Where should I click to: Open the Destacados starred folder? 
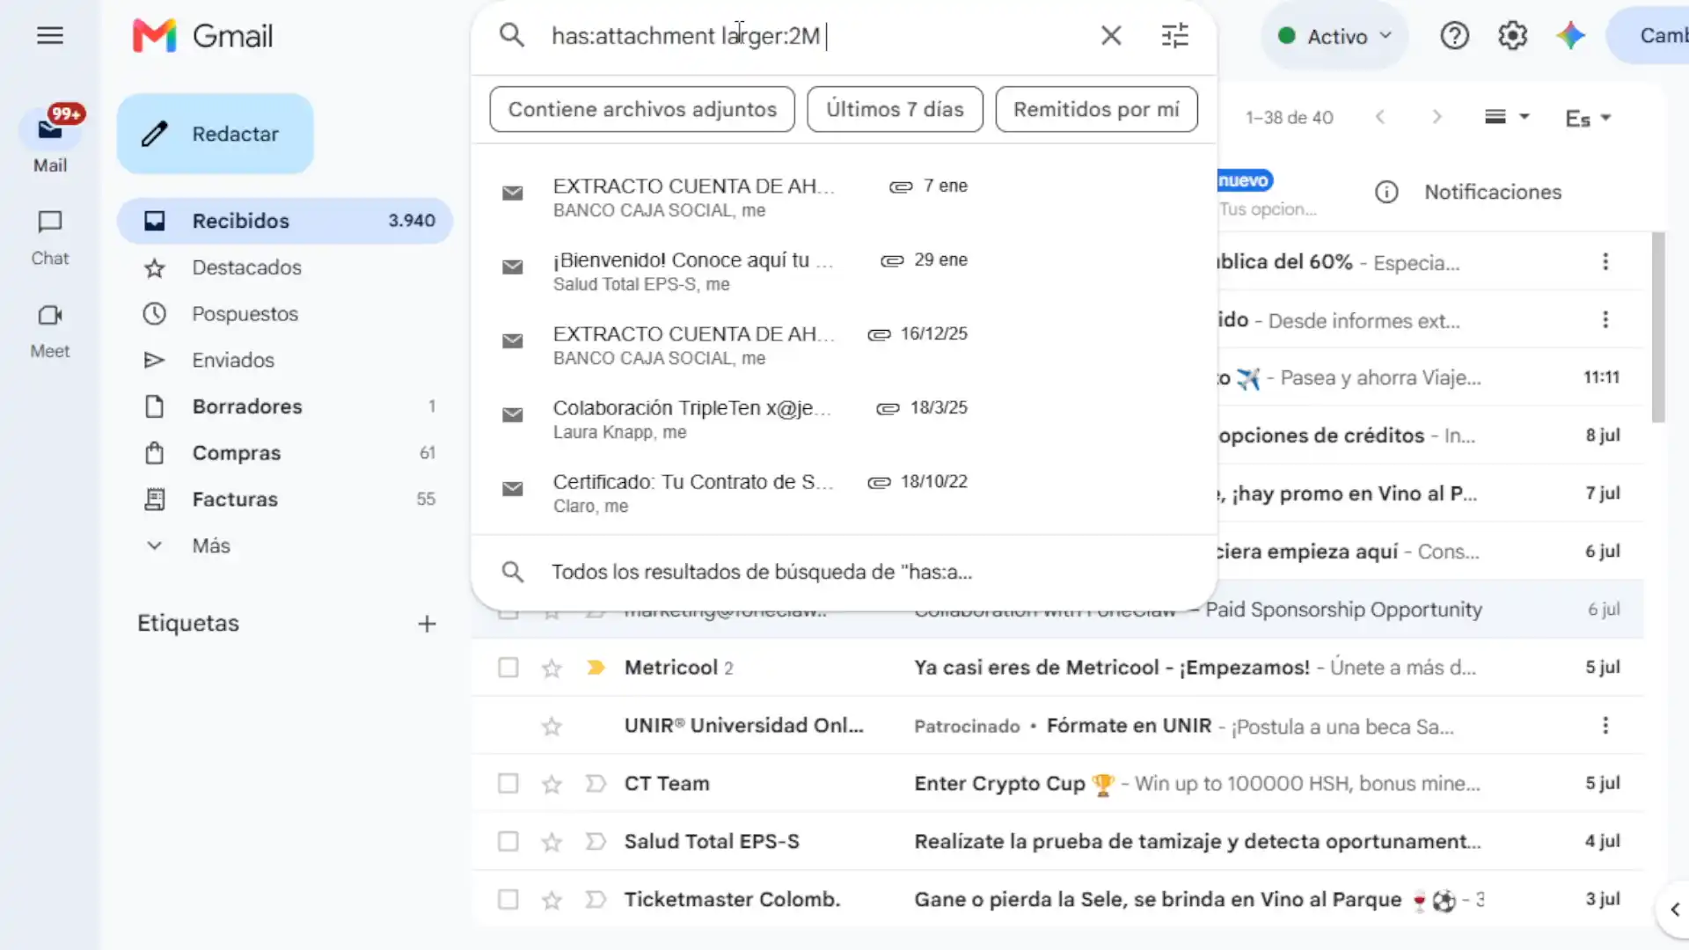pyautogui.click(x=284, y=267)
